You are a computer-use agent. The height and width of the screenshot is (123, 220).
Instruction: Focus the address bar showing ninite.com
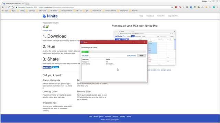point(92,7)
